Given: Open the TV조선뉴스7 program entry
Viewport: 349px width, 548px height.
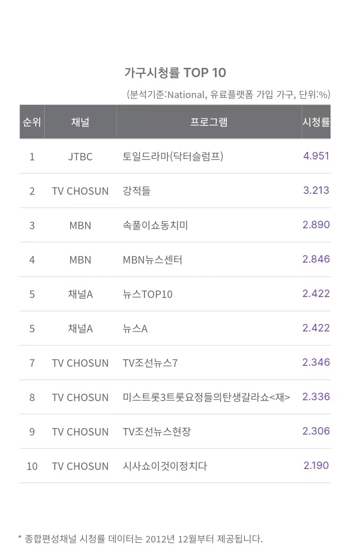Looking at the screenshot, I should click(150, 363).
